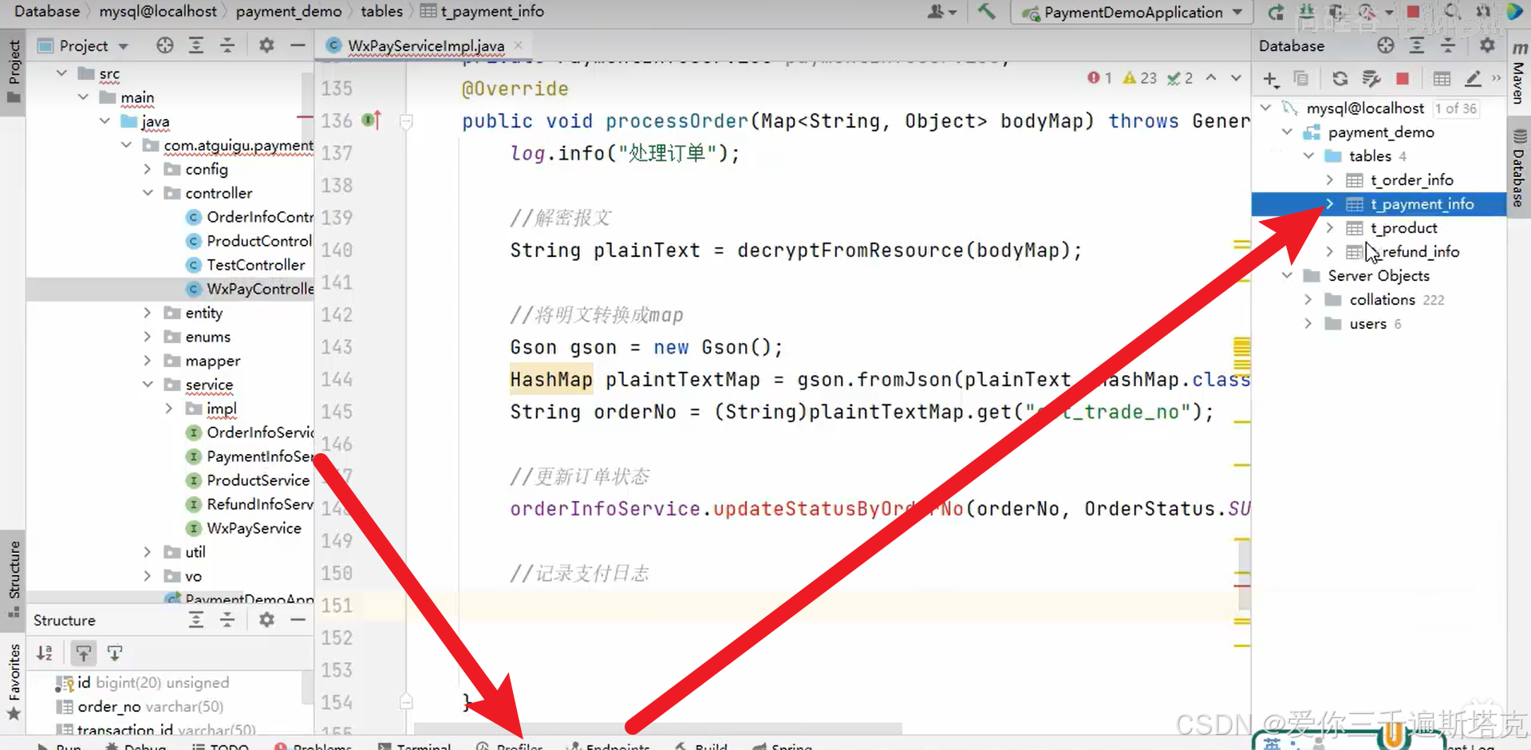1531x750 pixels.
Task: Hide the Project panel with minus icon
Action: (x=298, y=45)
